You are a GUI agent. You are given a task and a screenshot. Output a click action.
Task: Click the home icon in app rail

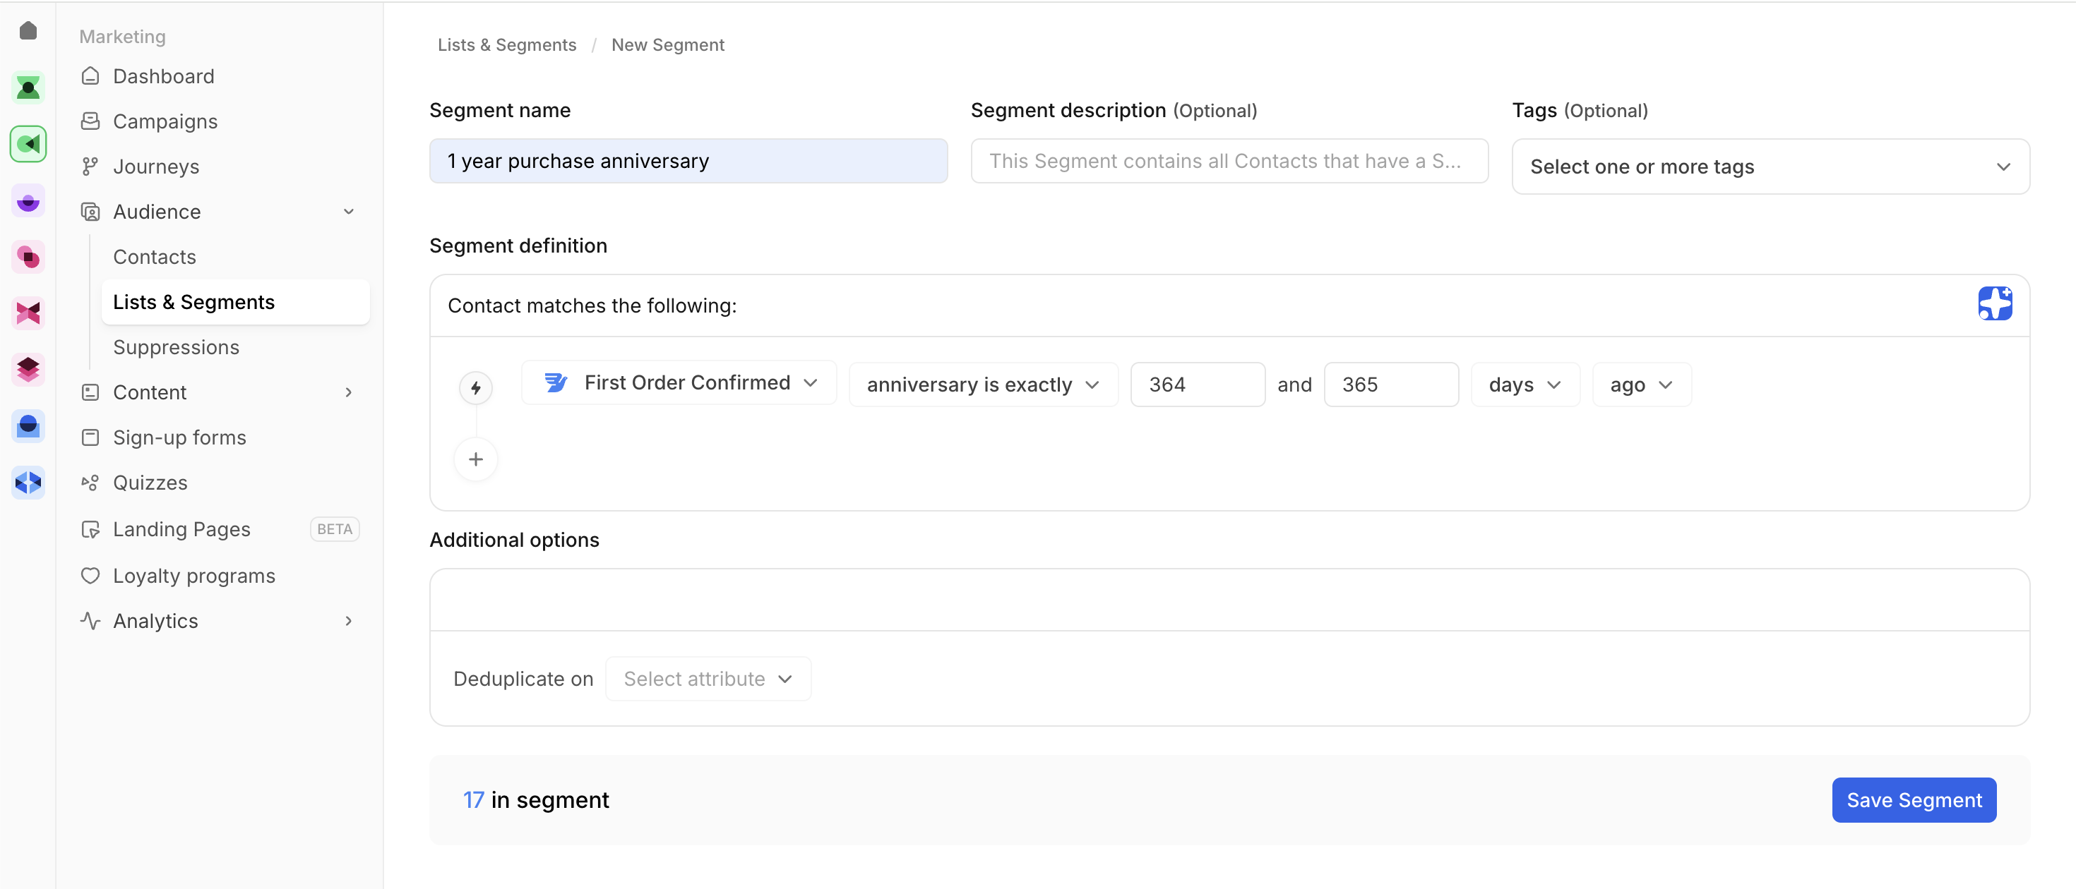point(28,30)
